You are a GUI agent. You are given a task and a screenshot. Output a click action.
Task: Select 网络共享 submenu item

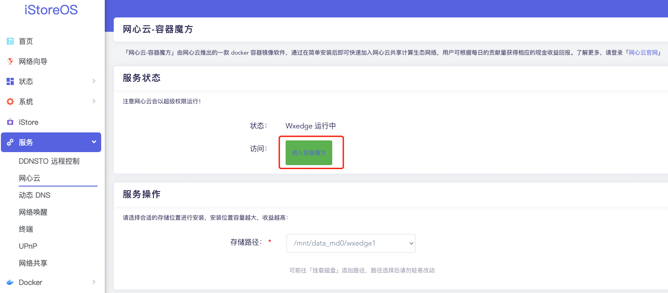33,263
